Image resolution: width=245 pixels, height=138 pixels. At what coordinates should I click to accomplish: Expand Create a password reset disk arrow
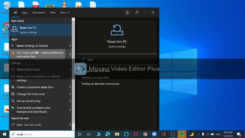[x=70, y=87]
